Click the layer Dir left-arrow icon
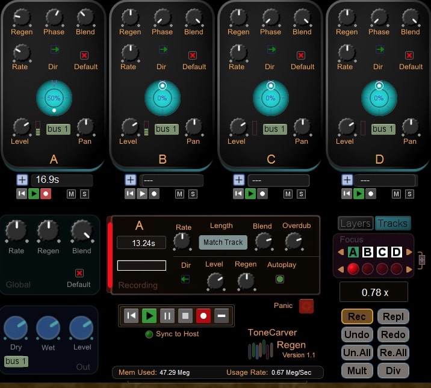The height and width of the screenshot is (388, 431). pyautogui.click(x=185, y=279)
